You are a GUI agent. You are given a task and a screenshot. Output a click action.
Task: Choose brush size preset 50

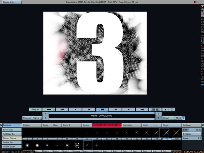[x=137, y=139]
